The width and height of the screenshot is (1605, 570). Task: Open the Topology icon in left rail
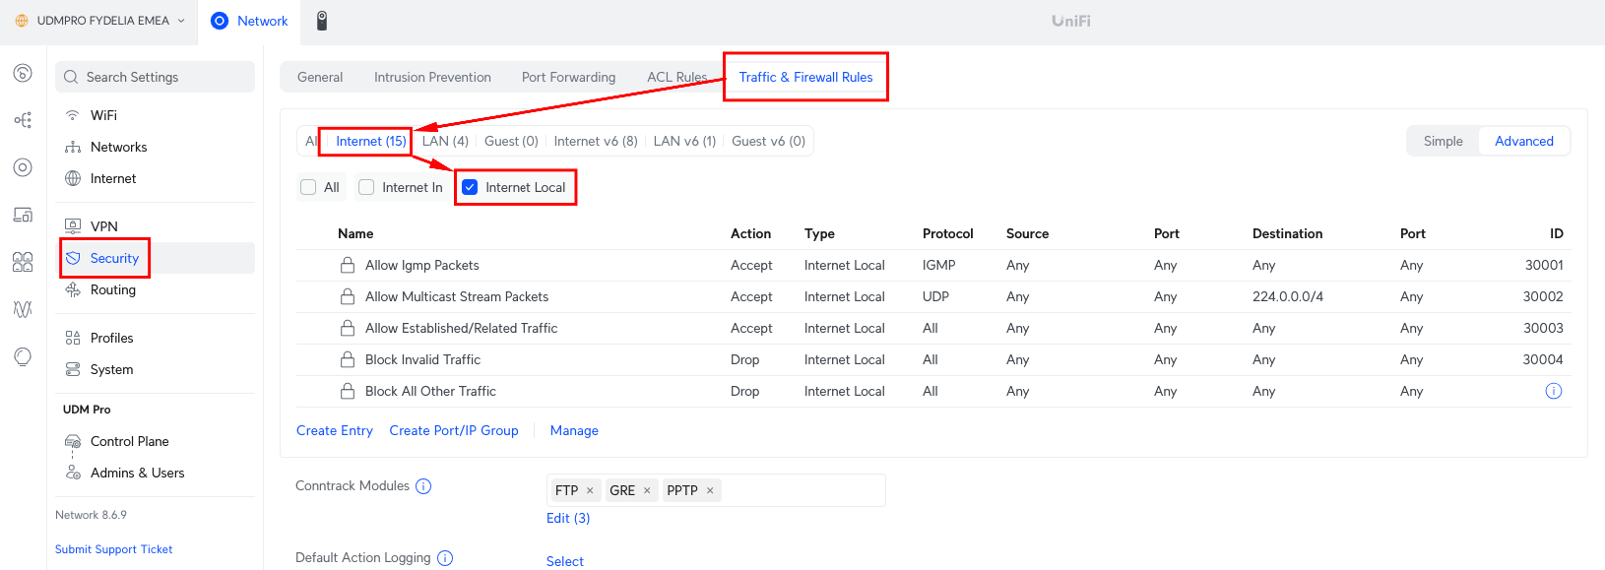[23, 120]
